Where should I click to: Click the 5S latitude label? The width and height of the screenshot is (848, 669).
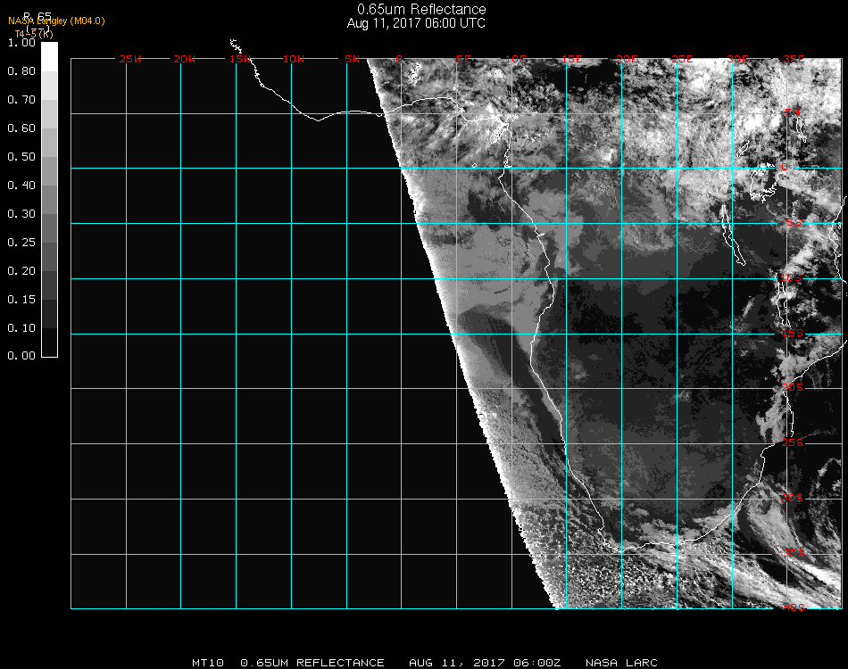pyautogui.click(x=794, y=222)
